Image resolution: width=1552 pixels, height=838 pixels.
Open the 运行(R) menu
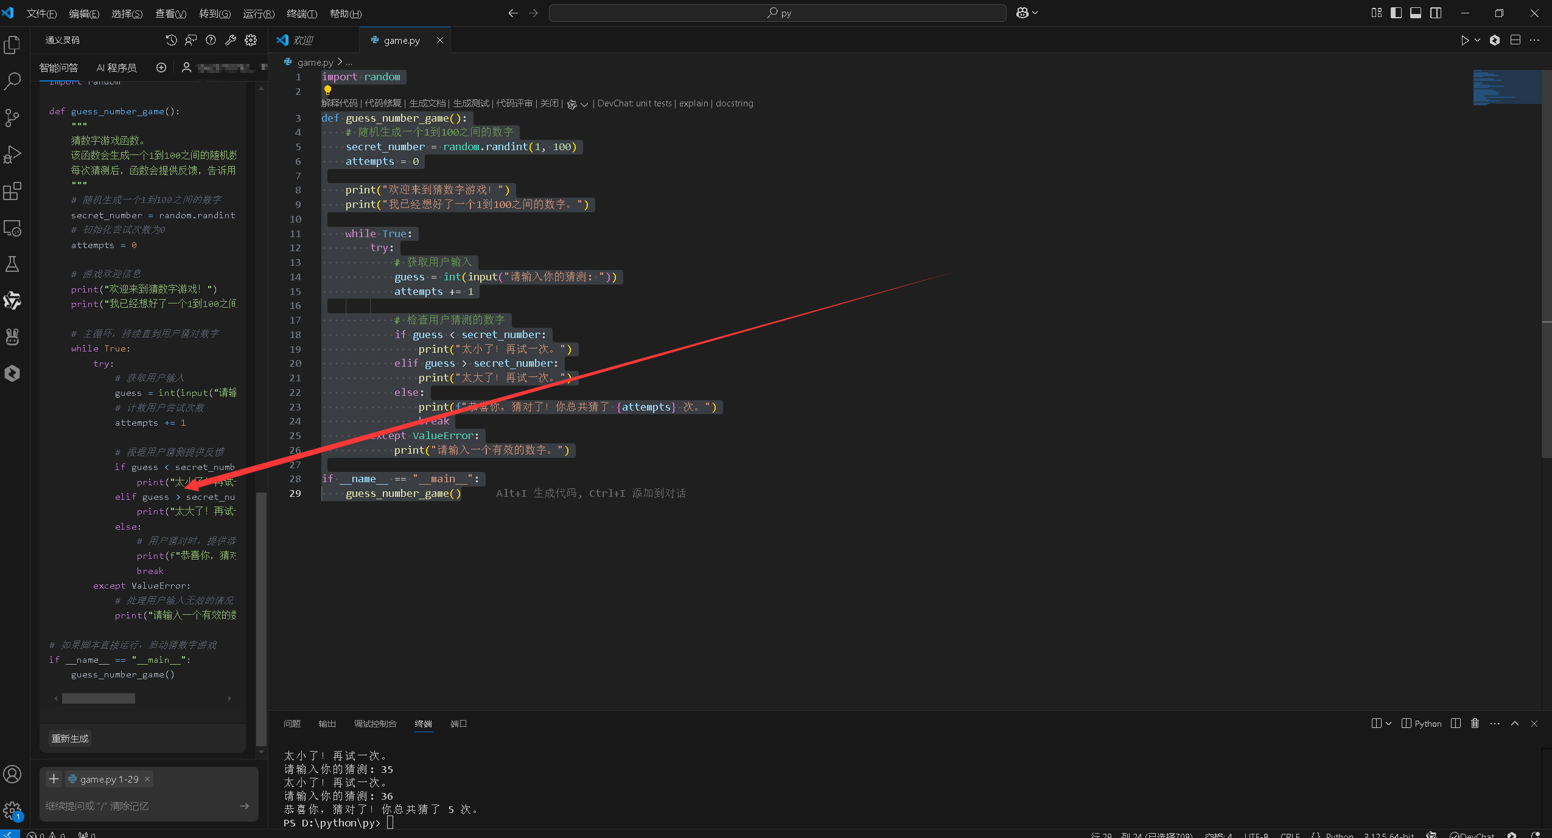pos(259,13)
